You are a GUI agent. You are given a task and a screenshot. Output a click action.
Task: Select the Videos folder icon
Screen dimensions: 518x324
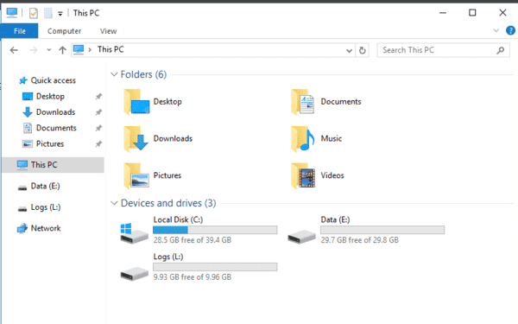click(x=303, y=175)
